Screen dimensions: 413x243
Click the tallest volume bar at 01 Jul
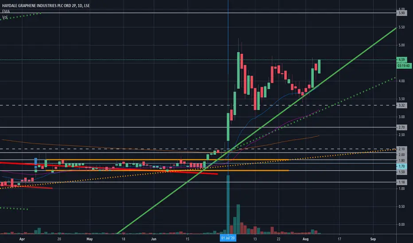coord(228,205)
